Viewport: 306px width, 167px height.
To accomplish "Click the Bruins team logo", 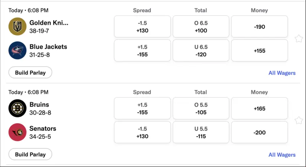I will (x=17, y=108).
